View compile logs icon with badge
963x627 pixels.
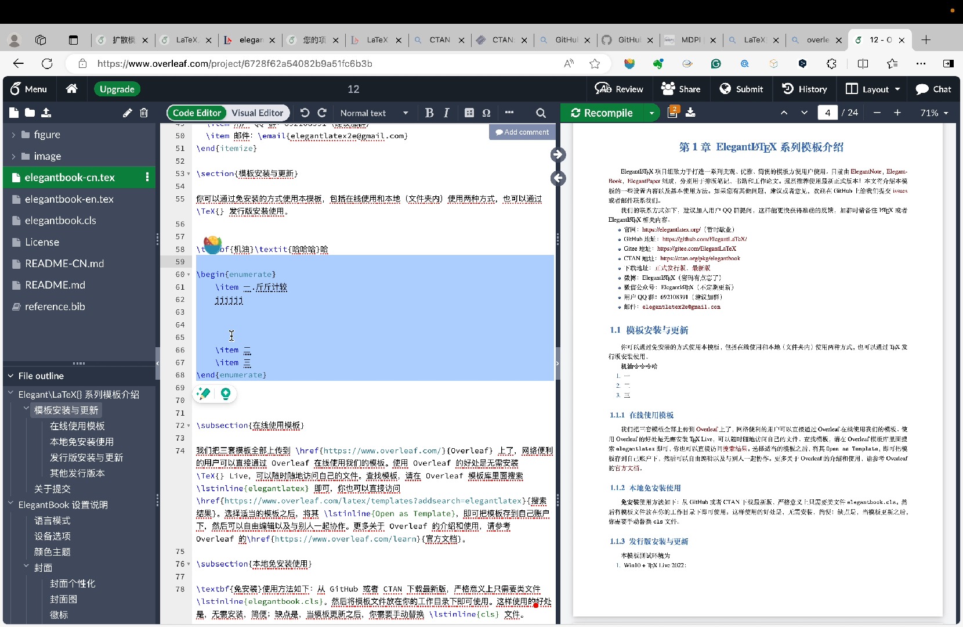coord(673,112)
